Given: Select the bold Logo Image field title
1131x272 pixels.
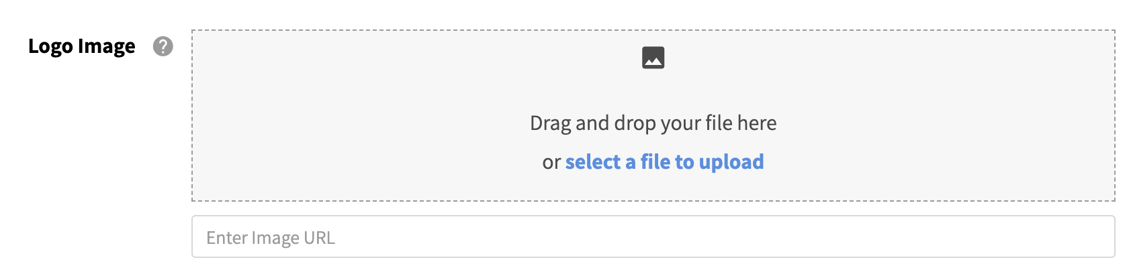Looking at the screenshot, I should tap(81, 46).
